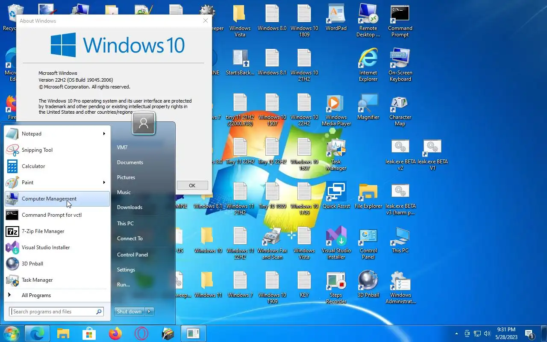Select Control Panel desktop icon
This screenshot has width=547, height=342.
[x=368, y=243]
